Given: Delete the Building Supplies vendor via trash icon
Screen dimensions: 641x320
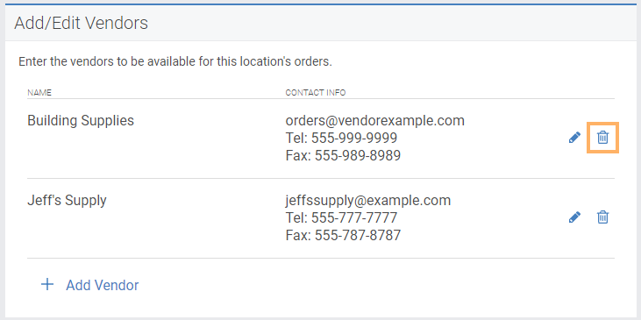Looking at the screenshot, I should (602, 138).
